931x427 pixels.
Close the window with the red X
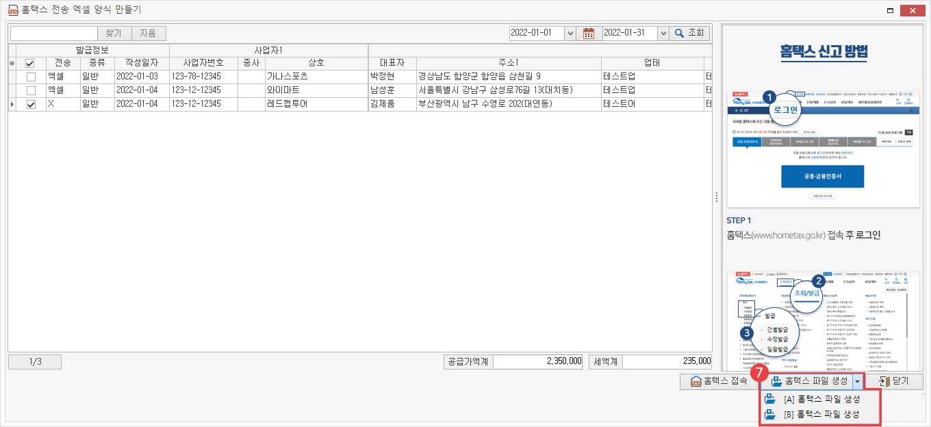914,10
